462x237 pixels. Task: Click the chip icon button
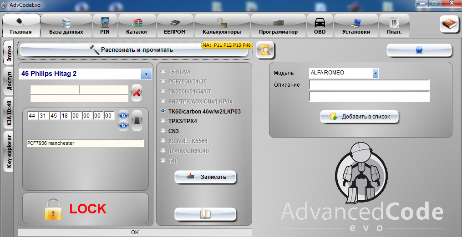[x=137, y=120]
